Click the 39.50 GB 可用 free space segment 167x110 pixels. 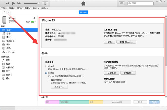click(117, 102)
